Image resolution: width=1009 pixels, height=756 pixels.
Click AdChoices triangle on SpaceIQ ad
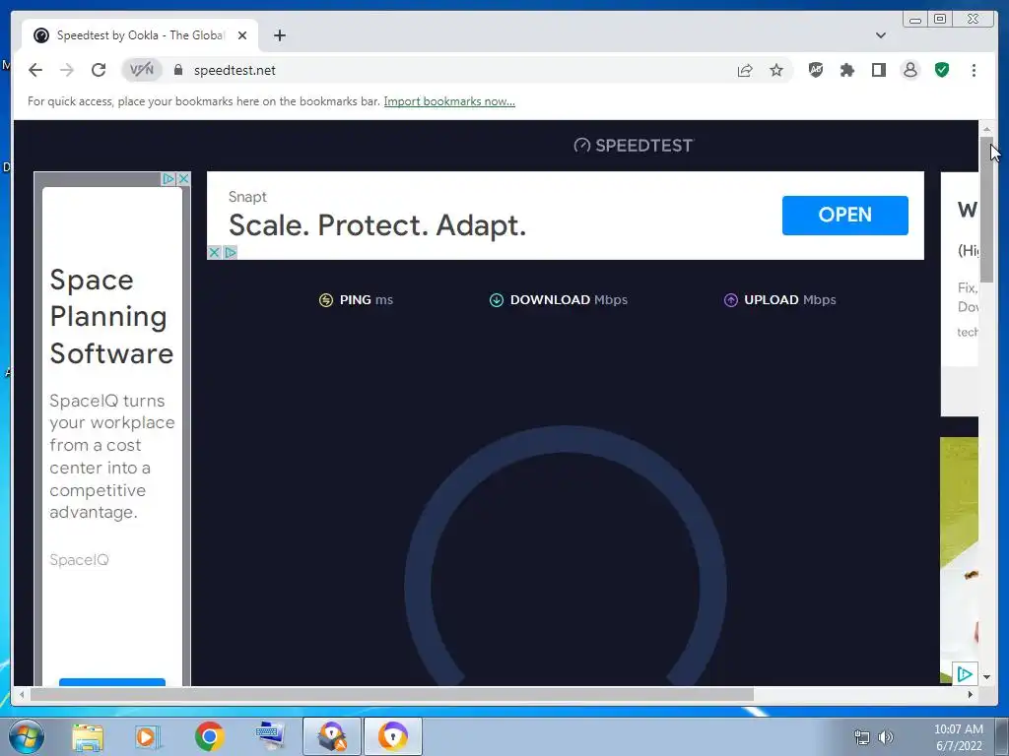click(x=168, y=179)
